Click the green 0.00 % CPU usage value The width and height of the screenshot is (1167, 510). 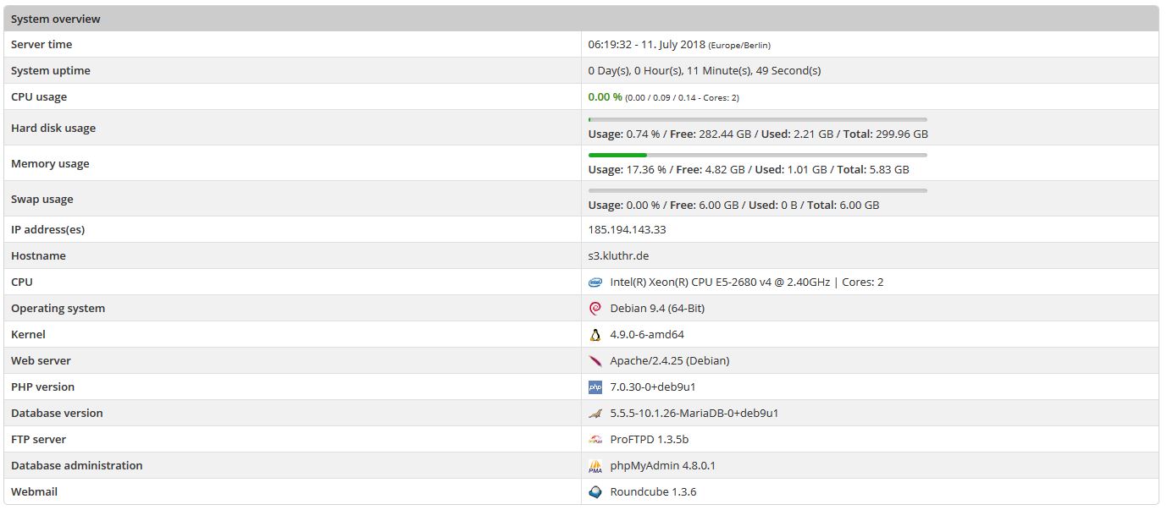pos(605,97)
